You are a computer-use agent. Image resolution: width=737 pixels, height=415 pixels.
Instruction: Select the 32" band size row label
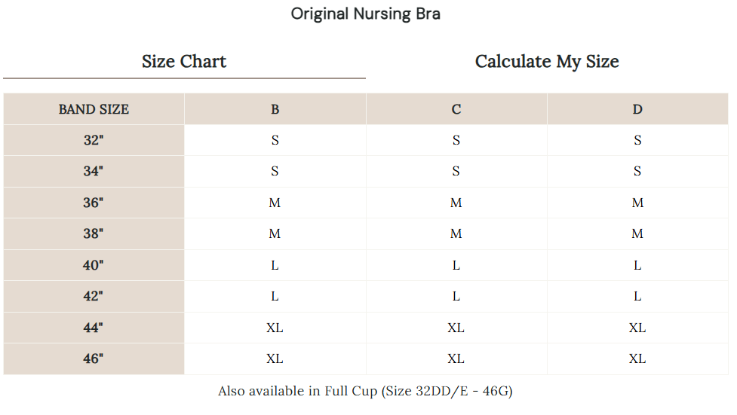point(94,140)
